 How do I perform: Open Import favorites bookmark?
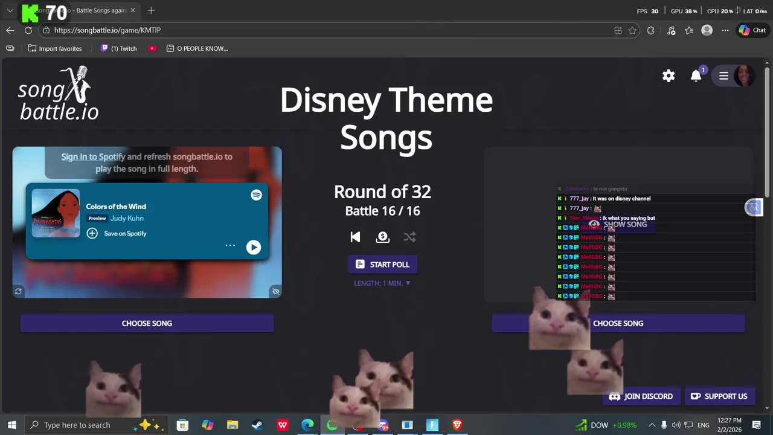(x=54, y=48)
